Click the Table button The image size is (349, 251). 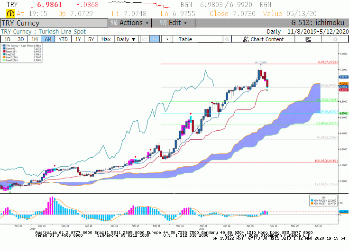185,39
